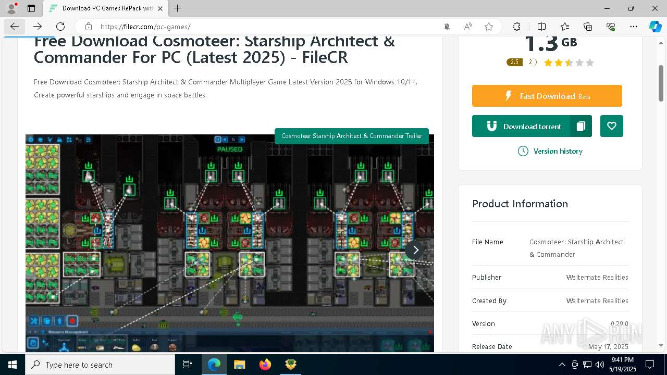Select File Name Cosmoteer value
The image size is (667, 375).
[576, 248]
